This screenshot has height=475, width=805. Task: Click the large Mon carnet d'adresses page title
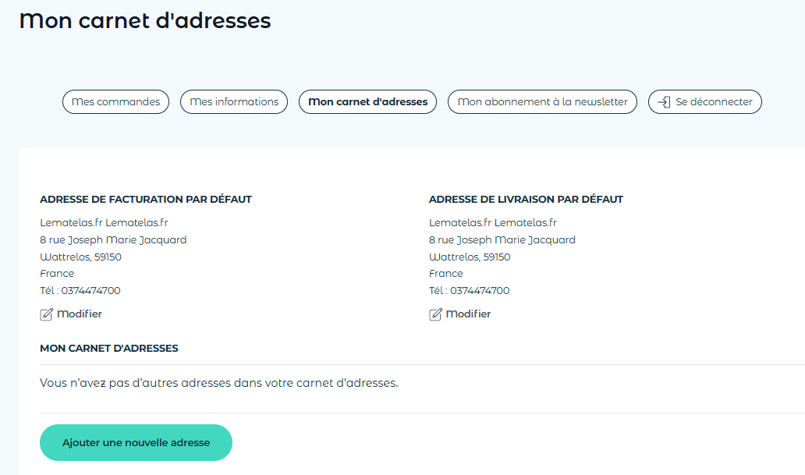[145, 21]
